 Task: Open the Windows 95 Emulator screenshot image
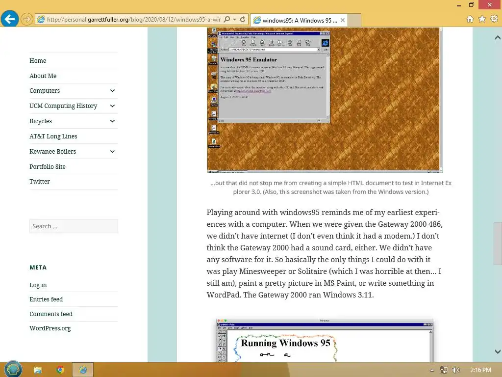pyautogui.click(x=325, y=100)
